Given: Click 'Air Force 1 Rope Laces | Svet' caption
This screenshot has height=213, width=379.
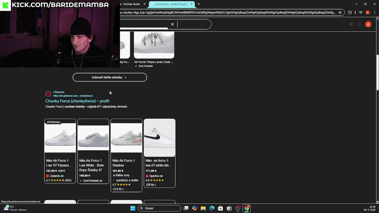Looking at the screenshot, I should pos(153,62).
